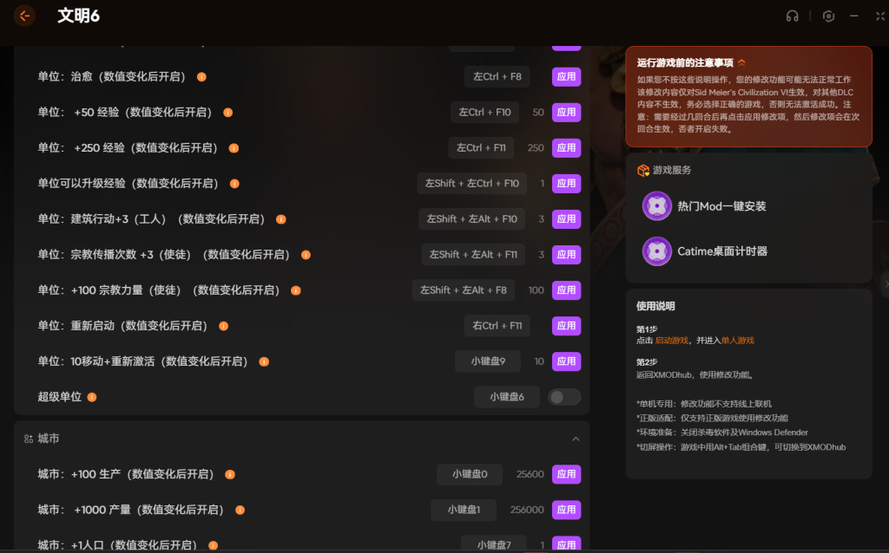Click info icon next to 超级单位
Screen dimensions: 889x553
[92, 397]
